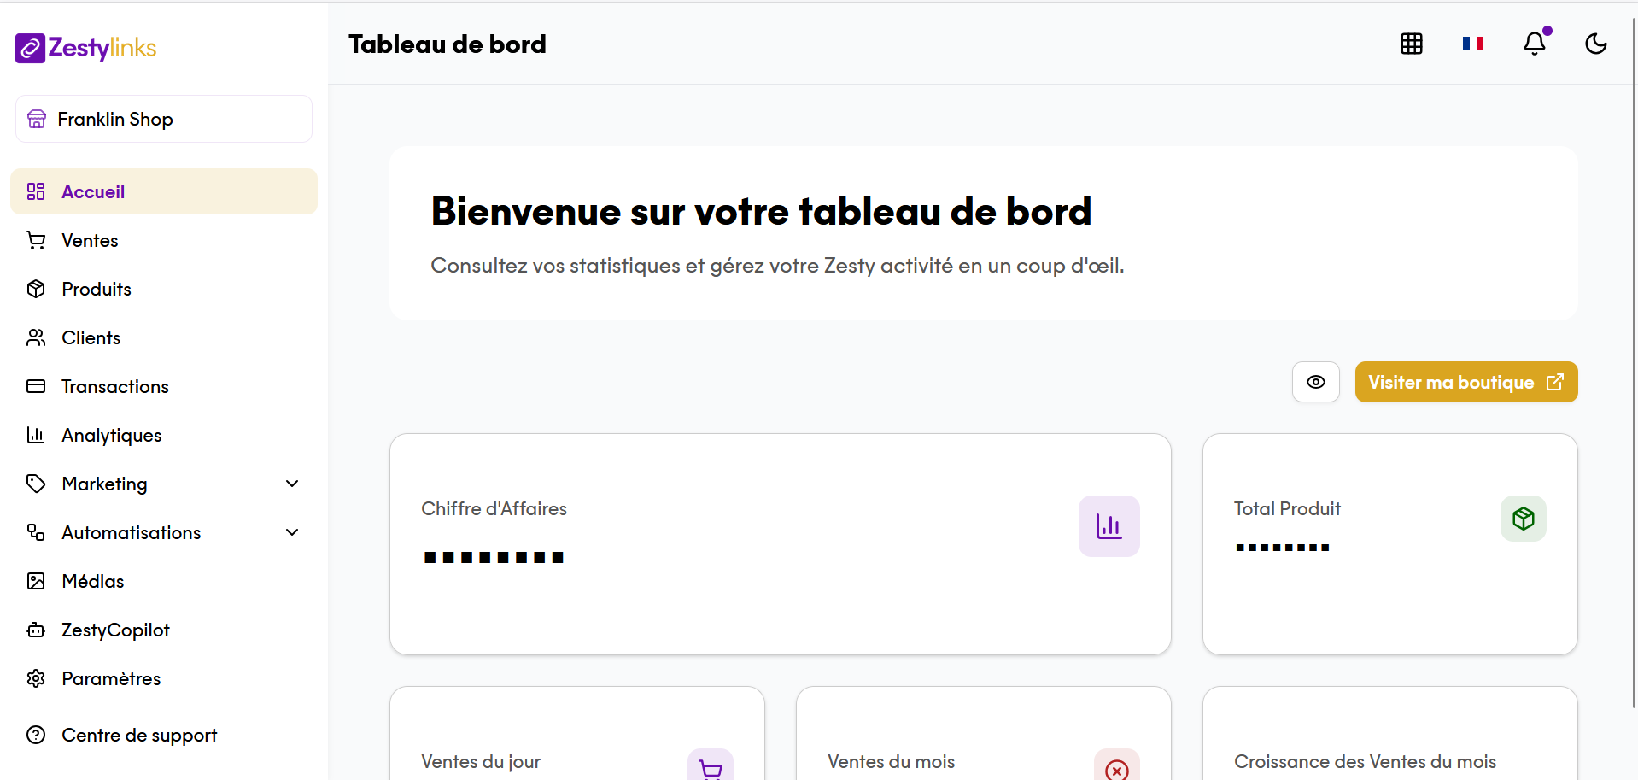Click the Visiter ma boutique button

coord(1465,382)
